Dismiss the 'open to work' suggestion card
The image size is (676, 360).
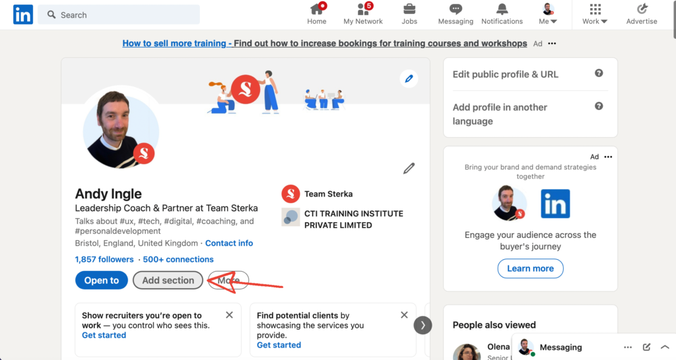[229, 315]
